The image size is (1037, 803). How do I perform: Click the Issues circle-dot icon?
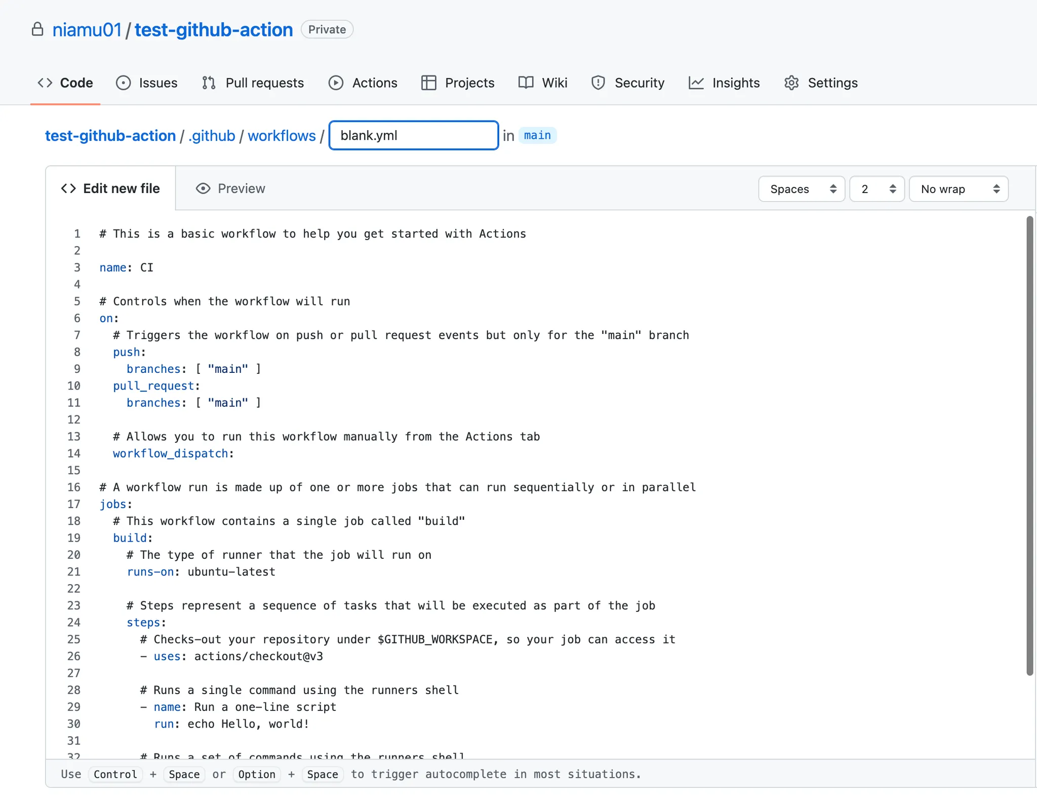(123, 83)
